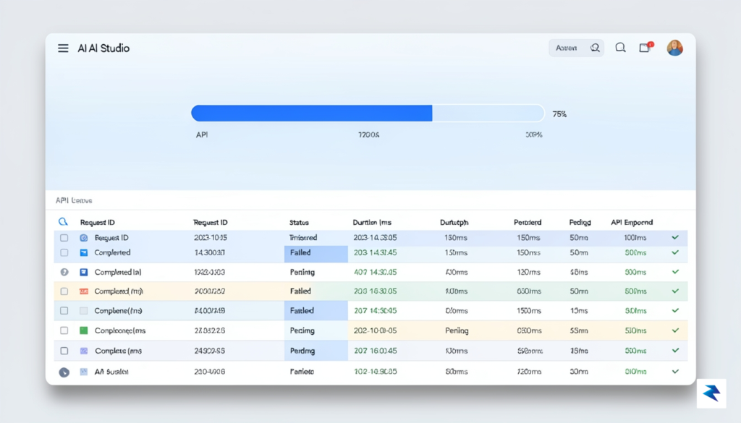Click the purple icon on 207 16:00:45 row

(84, 351)
